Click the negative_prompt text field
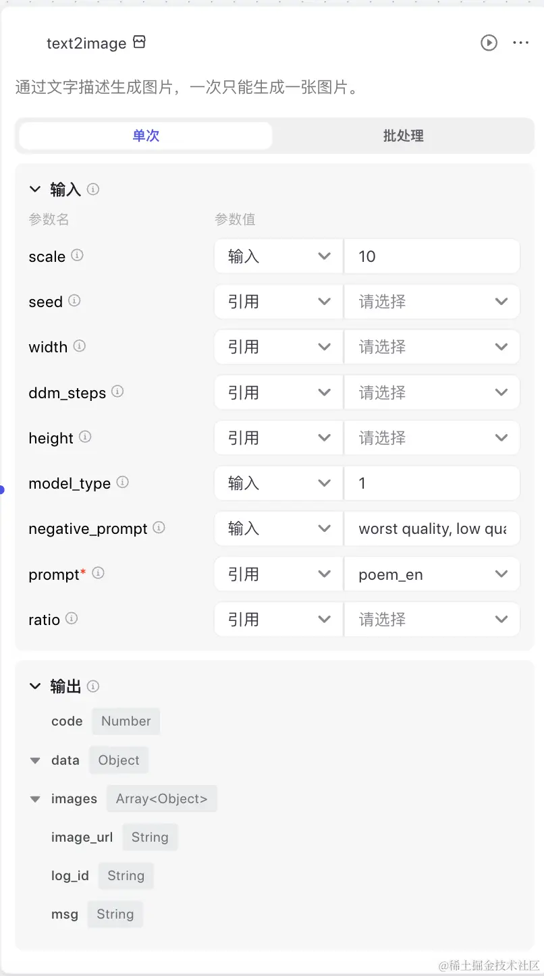Image resolution: width=544 pixels, height=976 pixels. [x=432, y=528]
